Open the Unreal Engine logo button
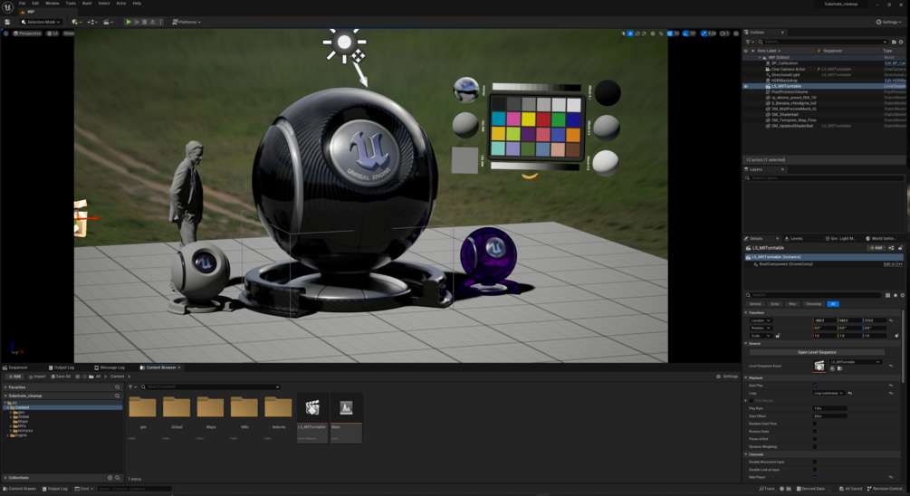910x496 pixels. tap(7, 7)
